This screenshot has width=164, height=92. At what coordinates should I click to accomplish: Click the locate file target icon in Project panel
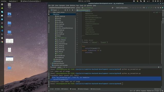tap(65, 10)
